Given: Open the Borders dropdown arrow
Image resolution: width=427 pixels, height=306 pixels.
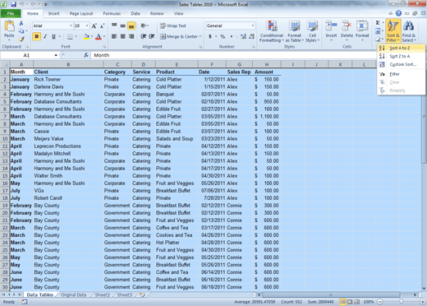Looking at the screenshot, I should pyautogui.click(x=76, y=36).
